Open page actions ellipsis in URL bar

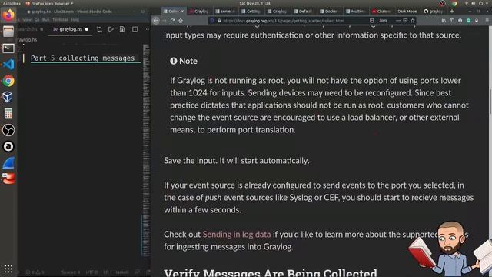pyautogui.click(x=398, y=21)
